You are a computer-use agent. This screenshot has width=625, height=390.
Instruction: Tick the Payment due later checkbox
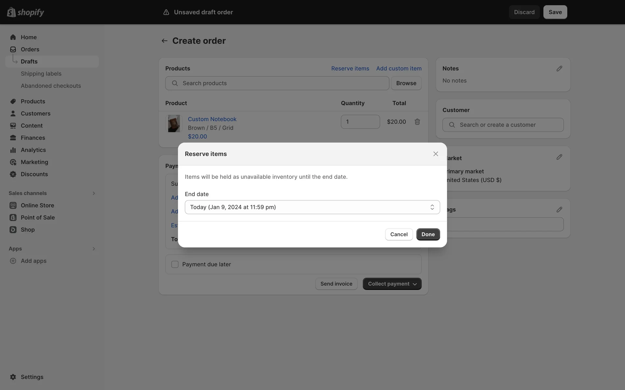pyautogui.click(x=175, y=264)
